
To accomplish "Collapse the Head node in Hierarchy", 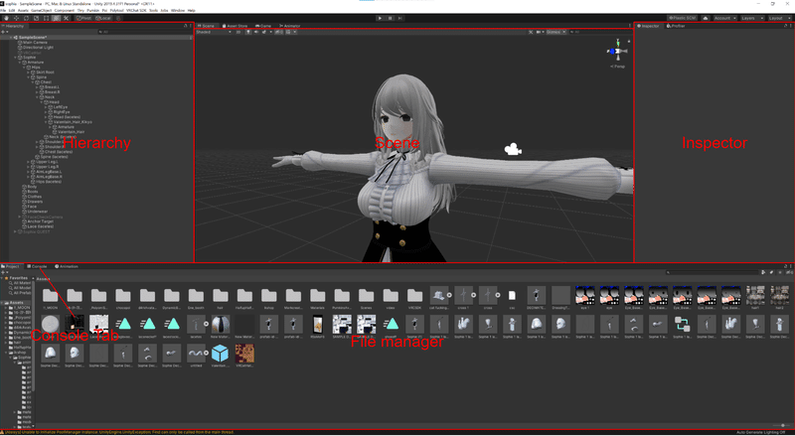I will tap(41, 102).
